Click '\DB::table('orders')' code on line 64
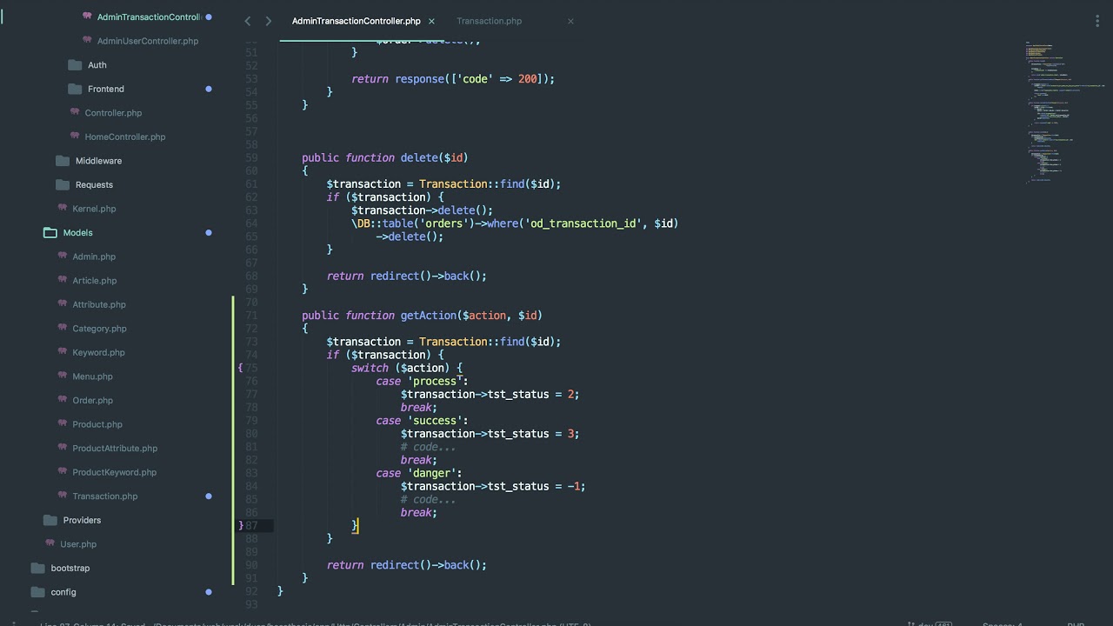 click(410, 223)
